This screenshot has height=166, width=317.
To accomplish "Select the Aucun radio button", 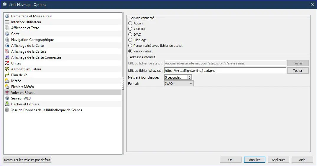I will point(130,23).
